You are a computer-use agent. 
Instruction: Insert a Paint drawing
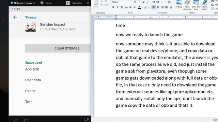click(187, 5)
